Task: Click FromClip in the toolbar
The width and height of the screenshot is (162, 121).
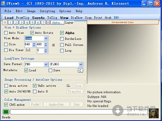Action: point(23,18)
